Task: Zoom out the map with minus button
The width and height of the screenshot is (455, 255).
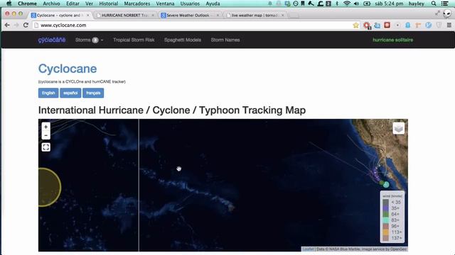Action: coord(45,135)
